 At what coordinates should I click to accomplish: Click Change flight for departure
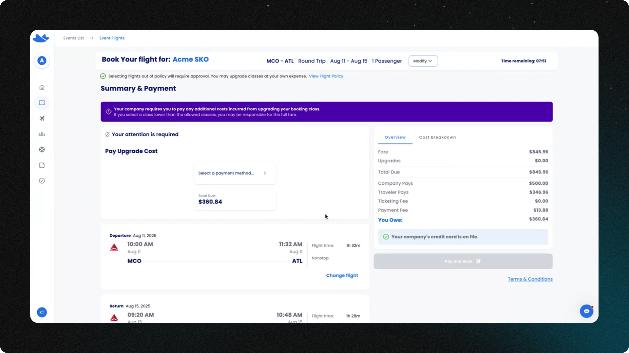[342, 275]
